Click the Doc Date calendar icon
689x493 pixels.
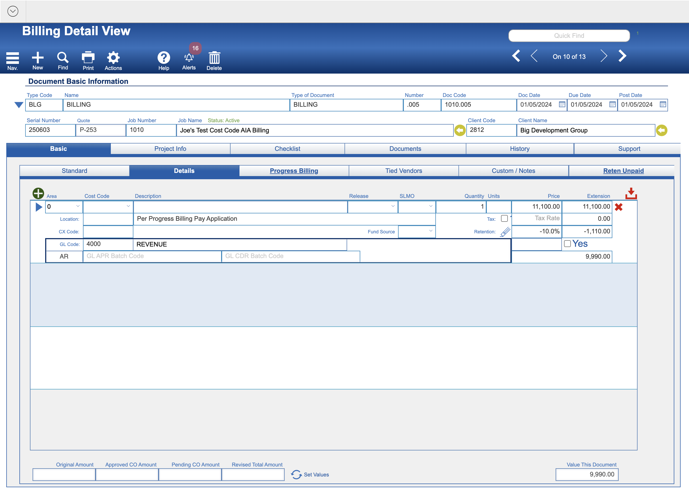(x=562, y=104)
